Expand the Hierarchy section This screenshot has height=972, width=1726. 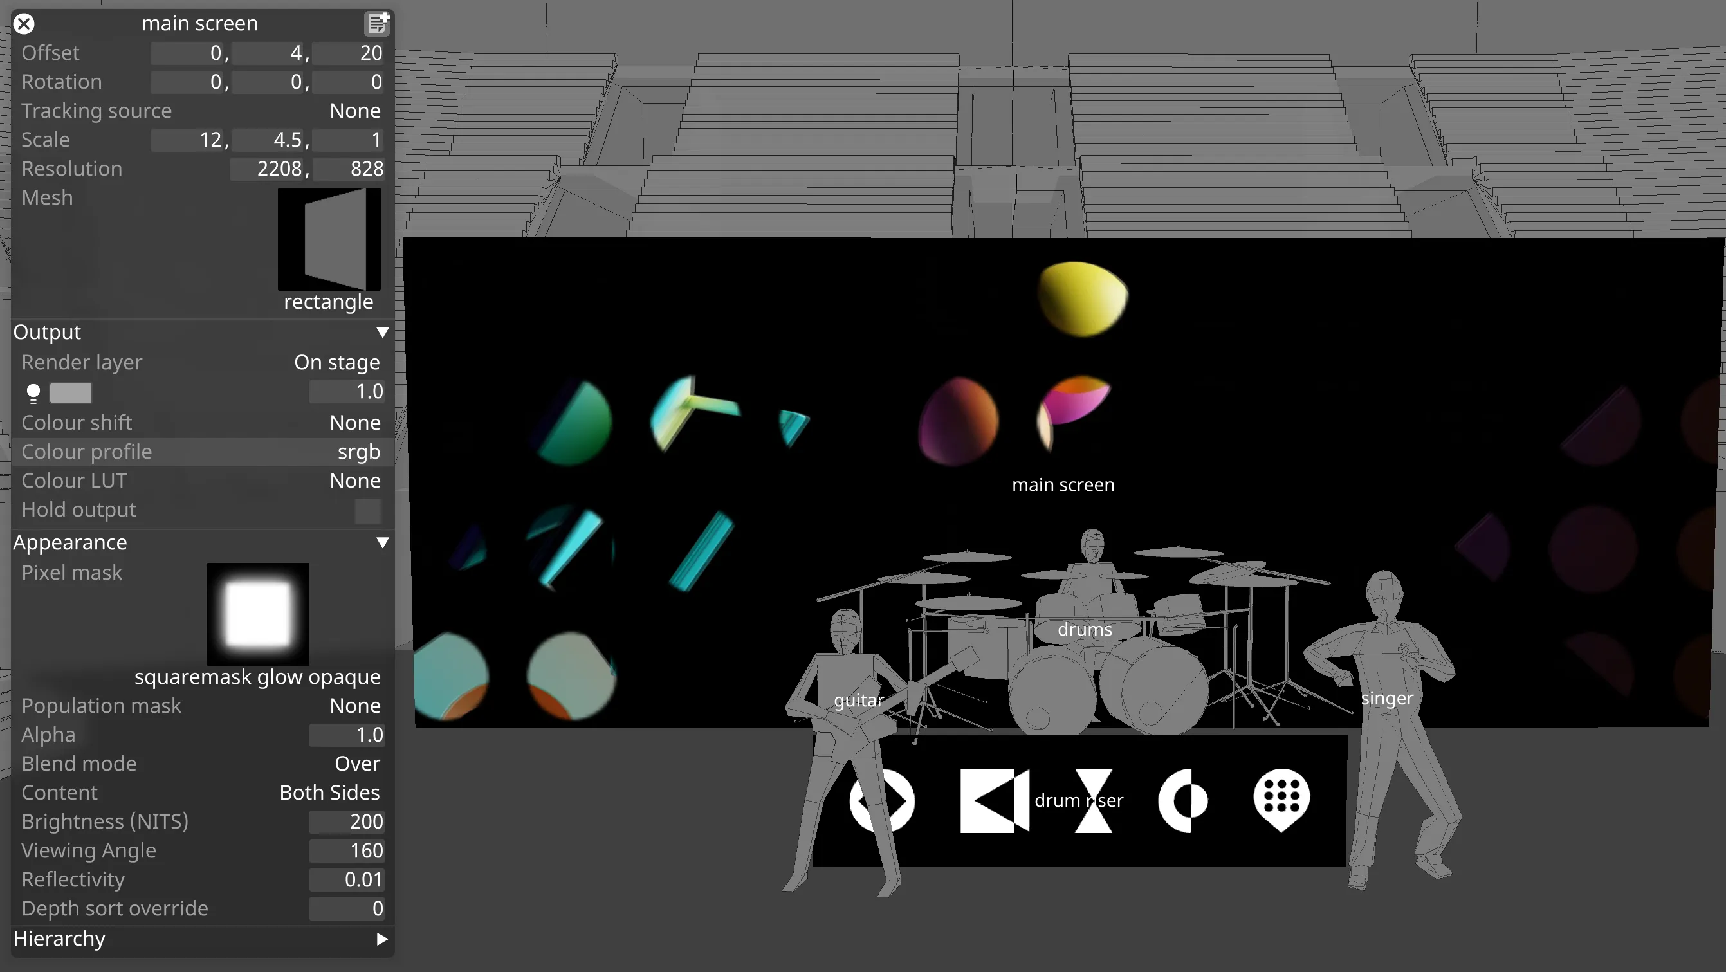(382, 939)
